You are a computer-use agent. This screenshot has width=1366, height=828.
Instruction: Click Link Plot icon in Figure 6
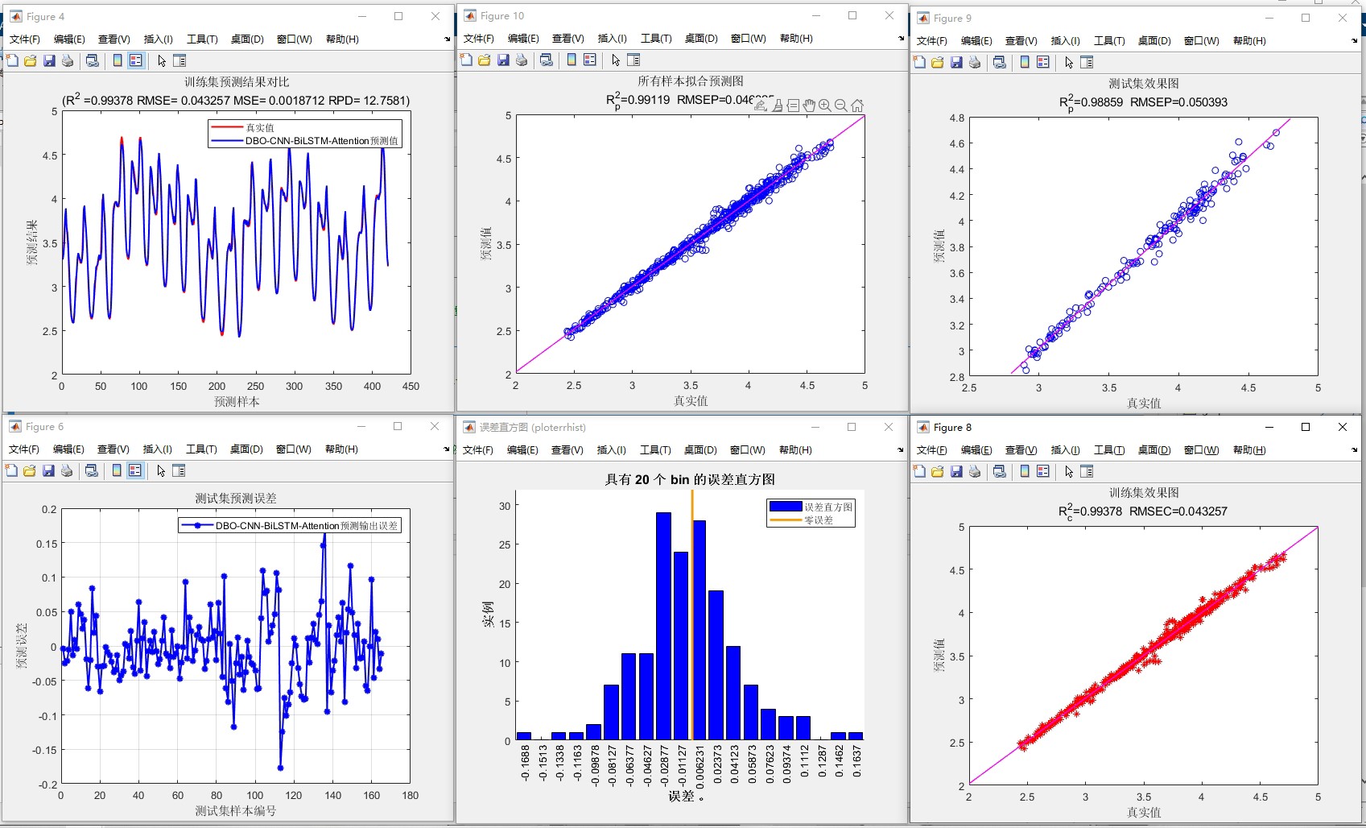pyautogui.click(x=92, y=470)
